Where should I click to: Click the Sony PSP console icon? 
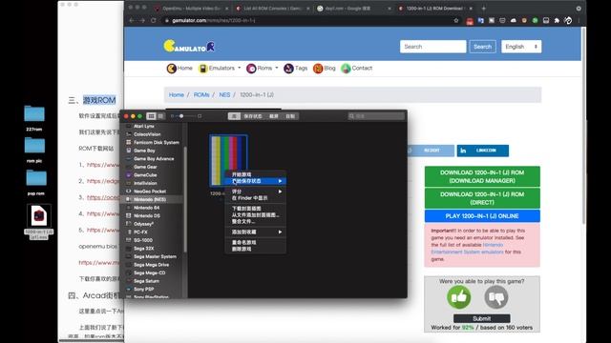129,290
